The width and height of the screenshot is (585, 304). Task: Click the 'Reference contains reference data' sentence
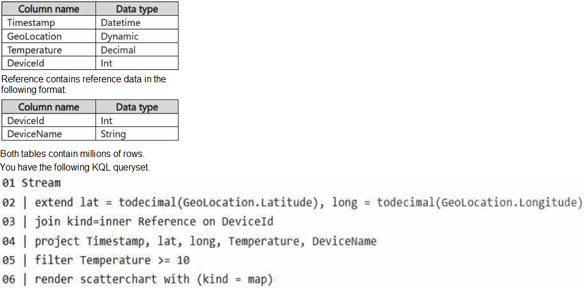(84, 84)
